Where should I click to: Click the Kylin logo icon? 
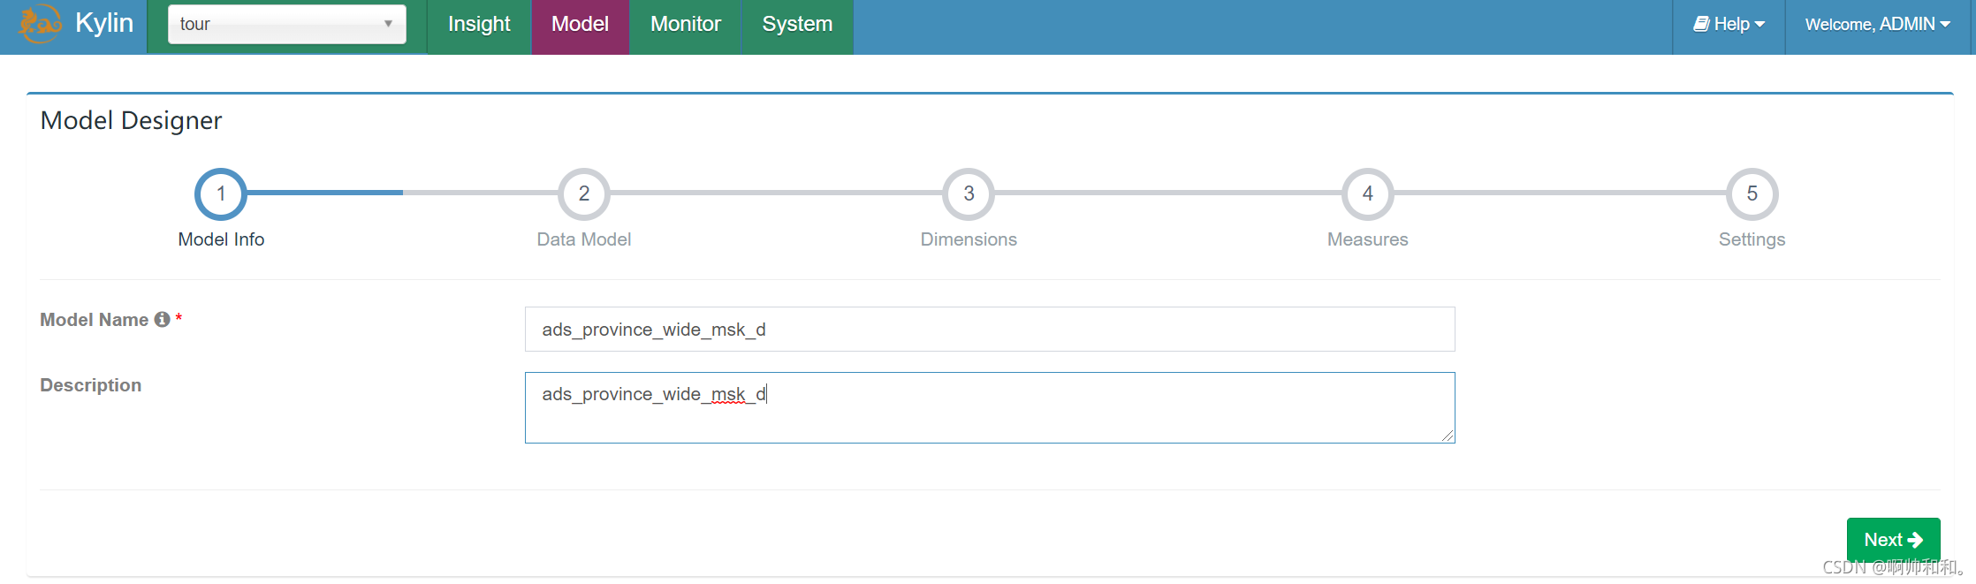pos(40,24)
